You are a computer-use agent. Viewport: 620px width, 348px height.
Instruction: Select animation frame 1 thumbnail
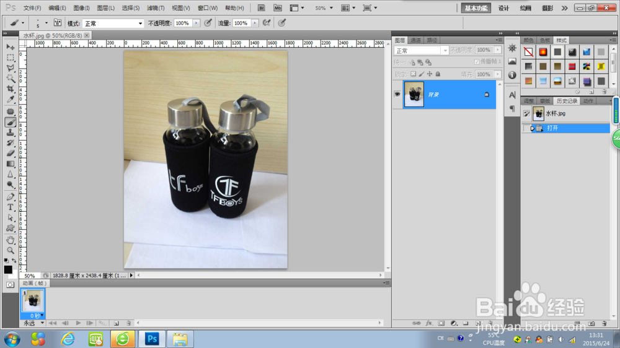[32, 300]
